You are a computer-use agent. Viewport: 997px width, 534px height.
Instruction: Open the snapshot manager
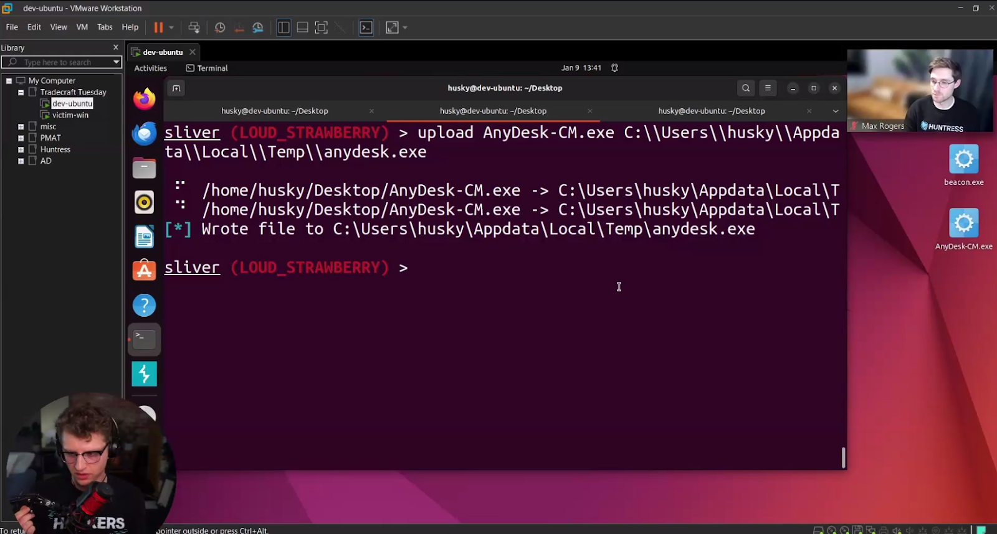point(258,27)
